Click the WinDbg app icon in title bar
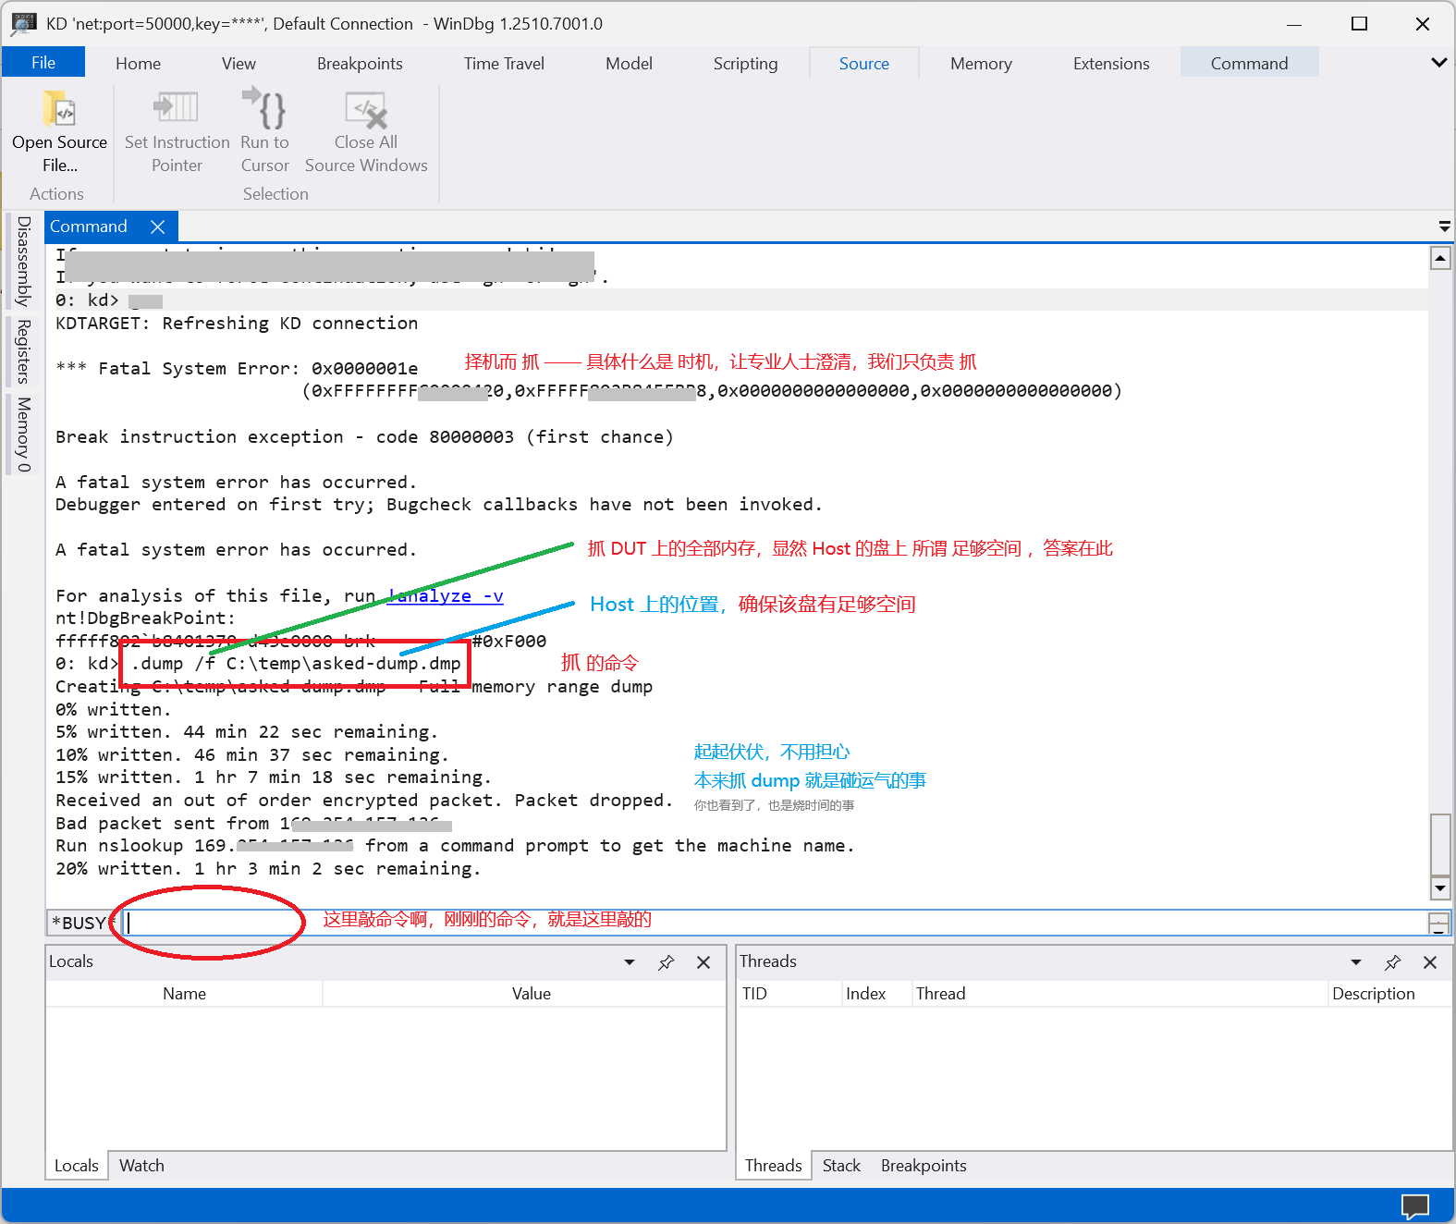Image resolution: width=1456 pixels, height=1224 pixels. tap(23, 24)
